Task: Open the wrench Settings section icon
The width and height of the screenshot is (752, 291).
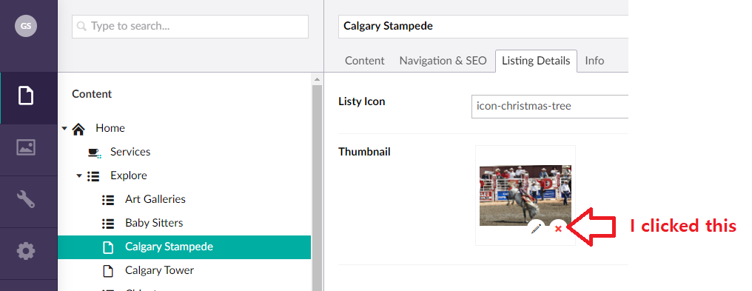Action: tap(26, 198)
